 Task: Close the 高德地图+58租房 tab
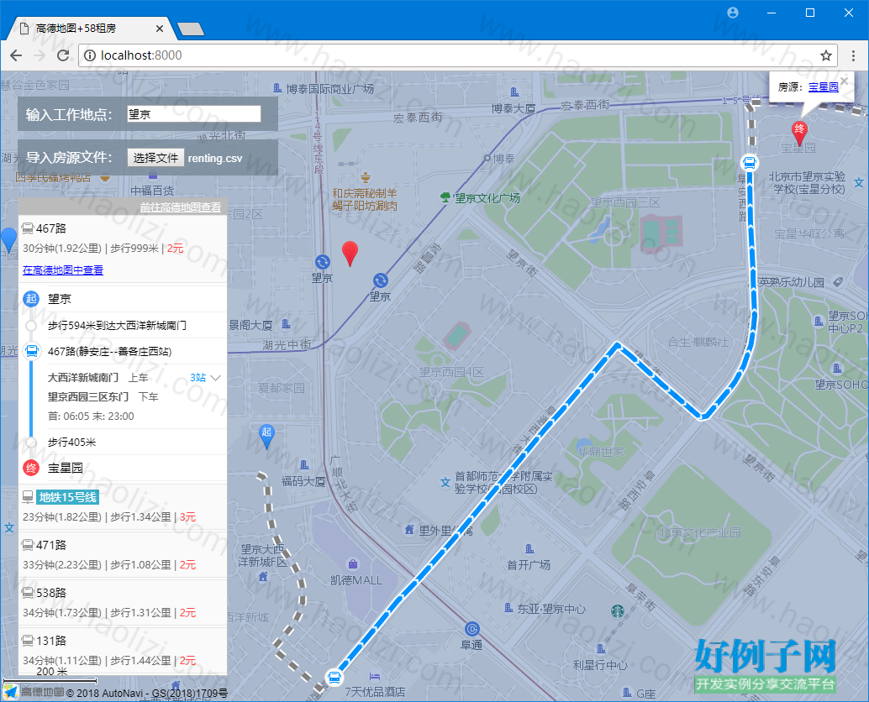click(160, 29)
